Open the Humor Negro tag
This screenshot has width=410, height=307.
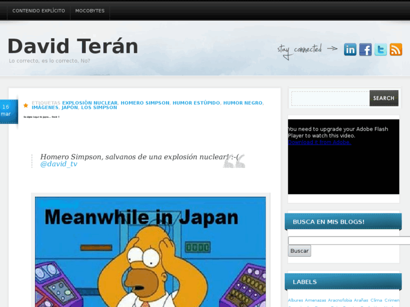[x=243, y=103]
